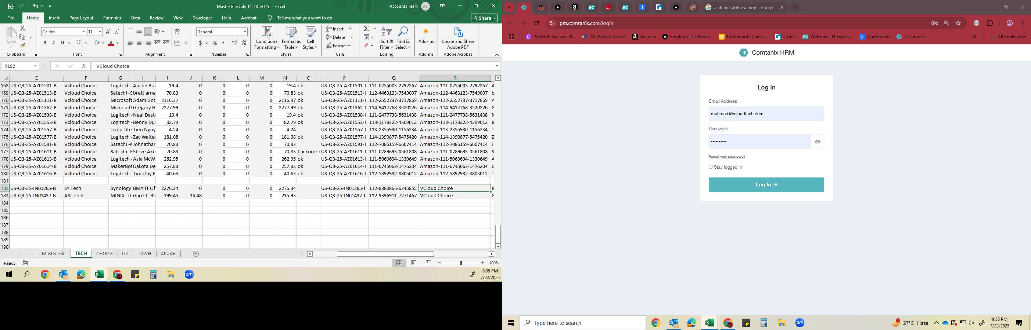
Task: Toggle password visibility eye icon
Action: pyautogui.click(x=817, y=142)
